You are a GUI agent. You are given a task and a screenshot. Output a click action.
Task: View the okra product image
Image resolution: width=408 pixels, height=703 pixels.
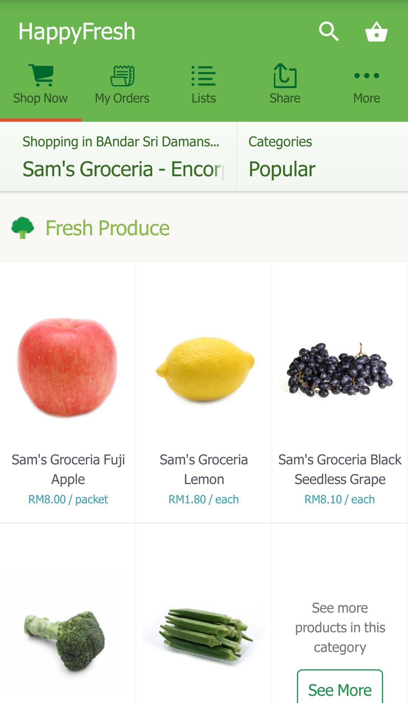click(204, 633)
